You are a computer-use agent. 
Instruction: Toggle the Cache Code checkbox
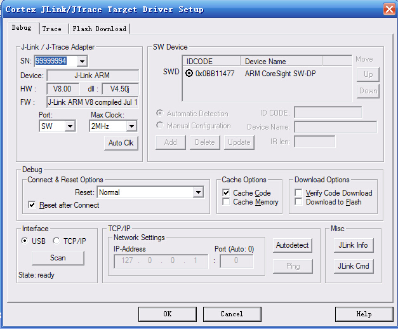click(x=226, y=192)
